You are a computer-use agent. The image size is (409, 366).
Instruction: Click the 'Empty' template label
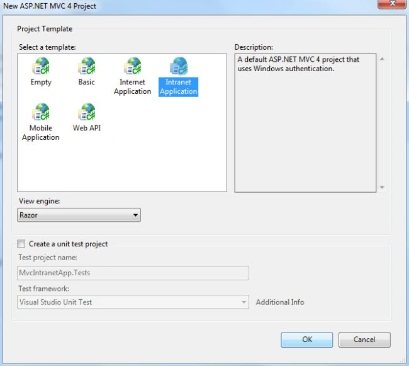41,83
